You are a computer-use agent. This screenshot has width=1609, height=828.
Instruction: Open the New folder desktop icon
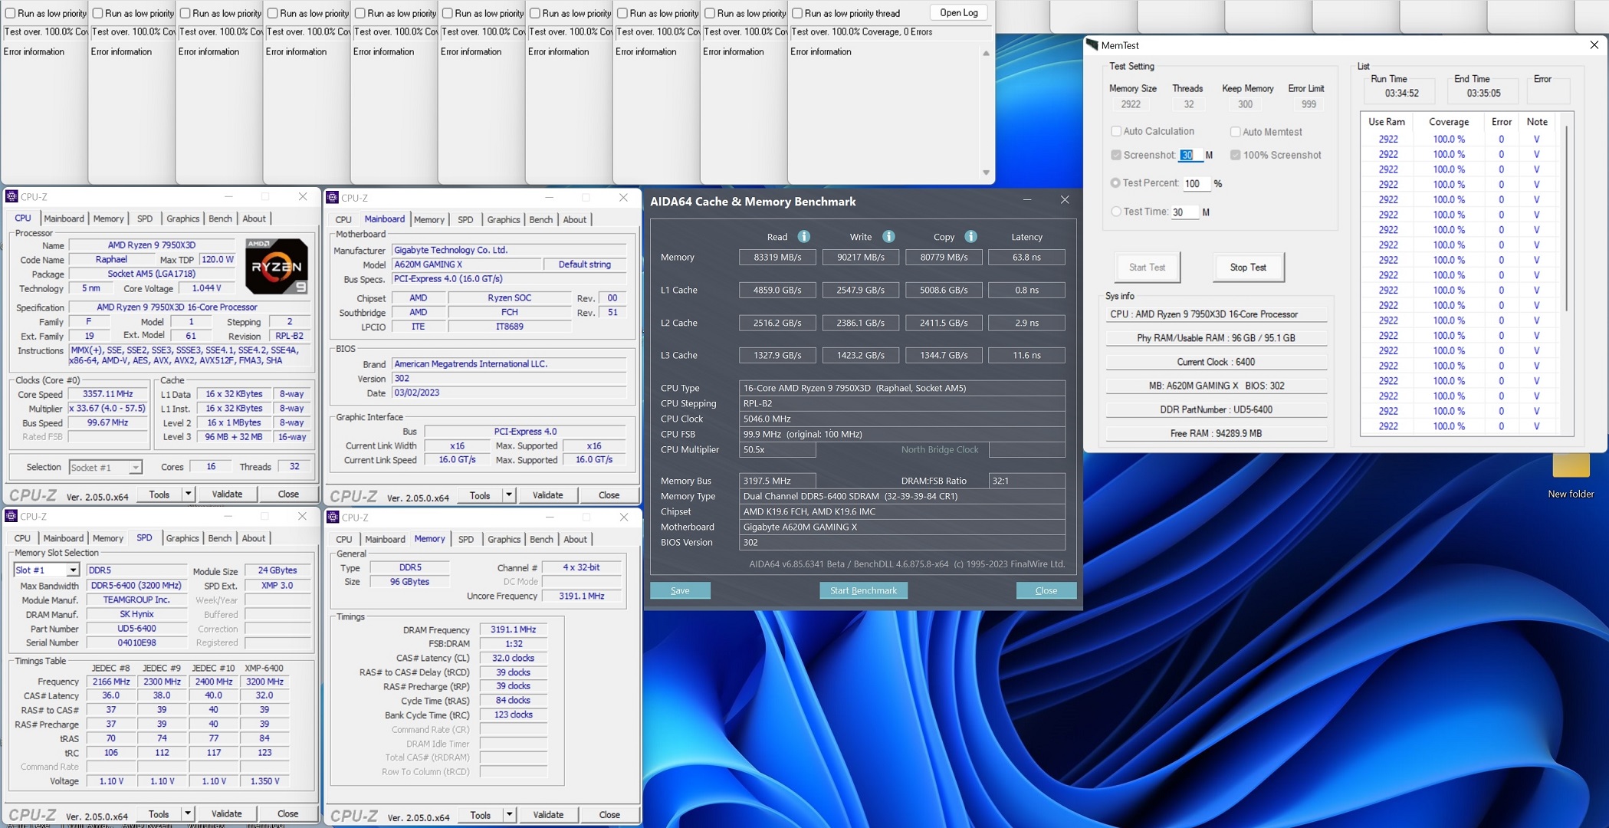pyautogui.click(x=1571, y=475)
